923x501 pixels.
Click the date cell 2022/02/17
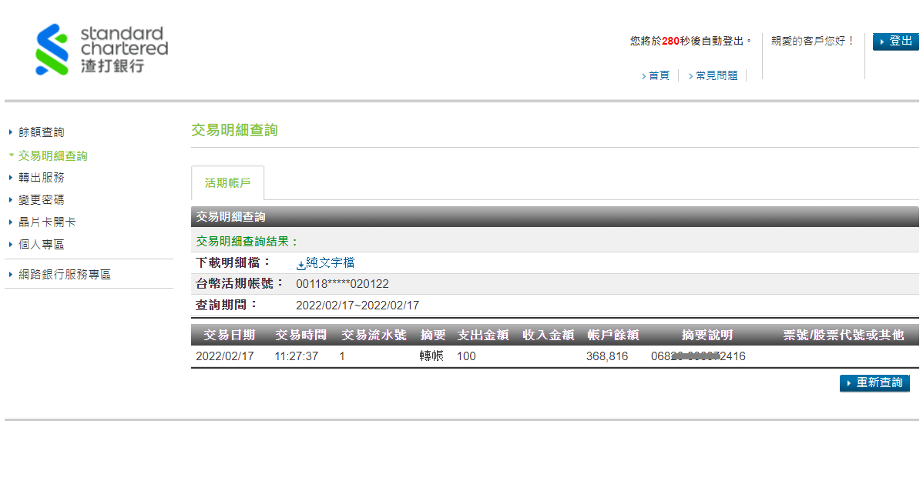click(x=225, y=356)
